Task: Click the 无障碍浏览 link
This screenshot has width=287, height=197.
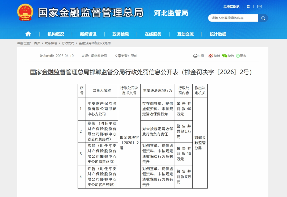Action: coord(231,7)
